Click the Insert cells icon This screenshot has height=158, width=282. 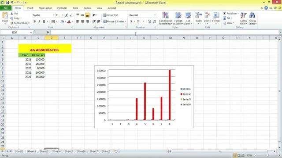(199, 15)
